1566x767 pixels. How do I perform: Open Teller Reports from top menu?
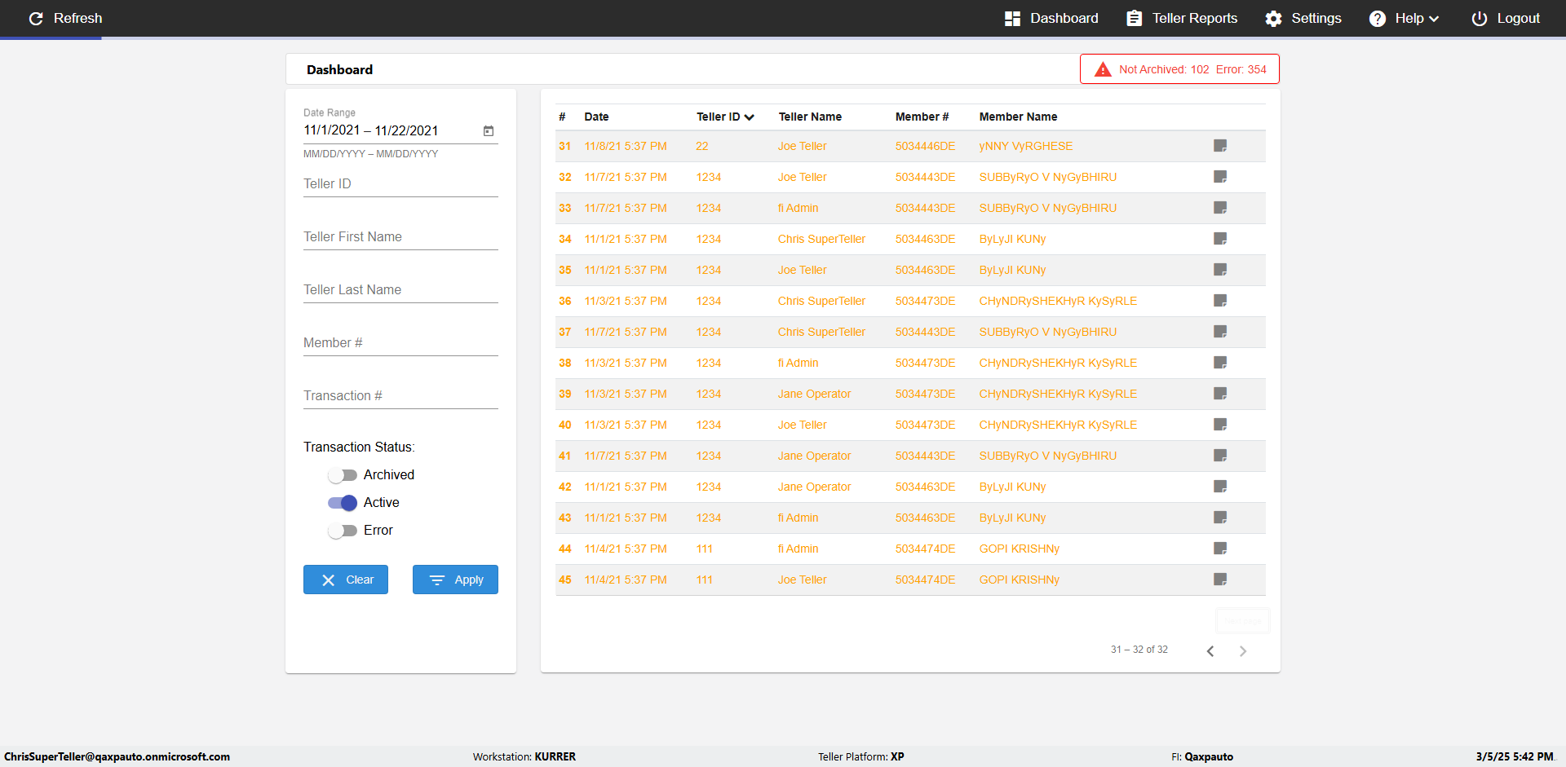click(x=1182, y=18)
